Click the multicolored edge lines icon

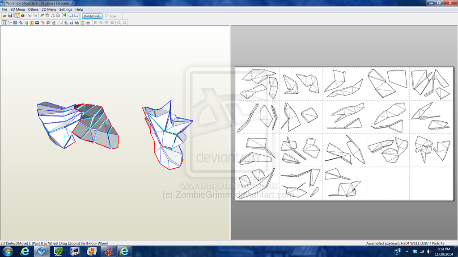[21, 22]
